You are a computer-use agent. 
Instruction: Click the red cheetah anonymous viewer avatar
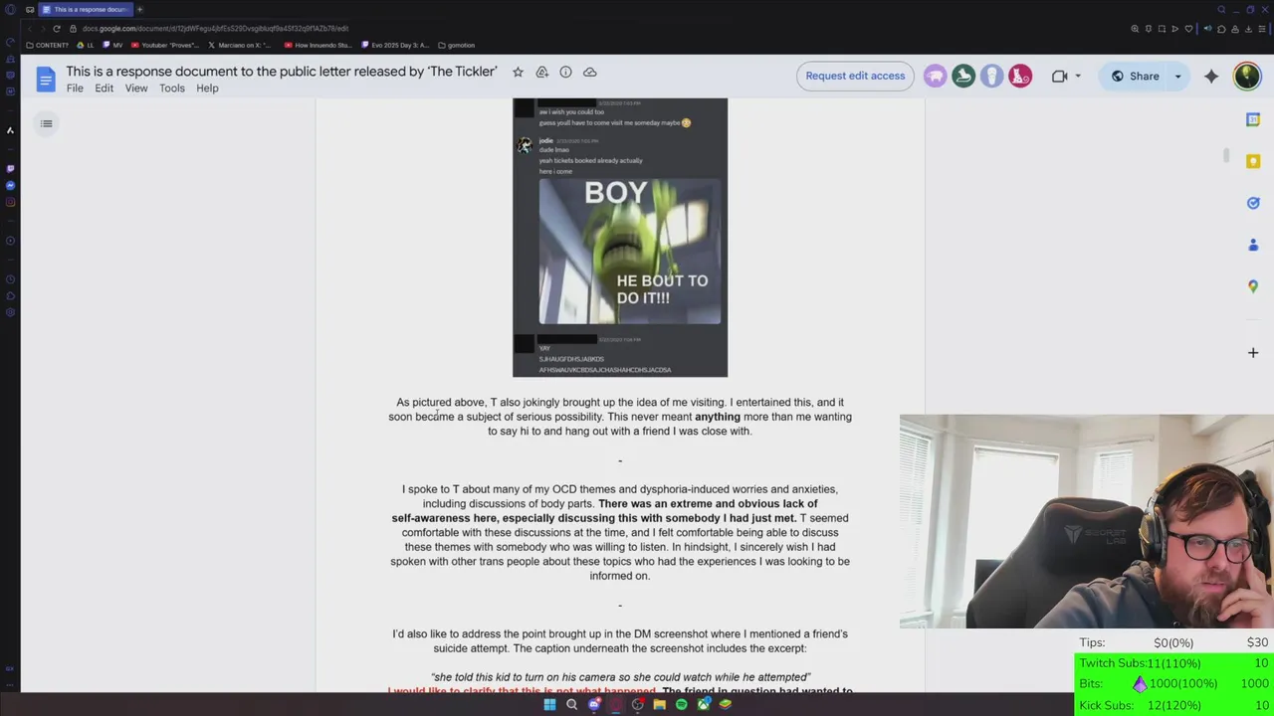(x=1020, y=76)
